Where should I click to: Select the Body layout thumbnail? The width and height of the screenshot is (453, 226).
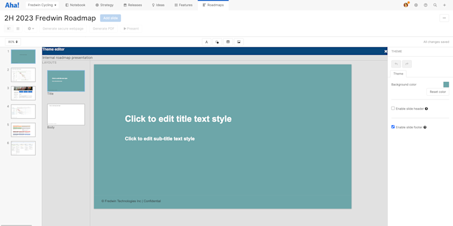click(x=66, y=115)
